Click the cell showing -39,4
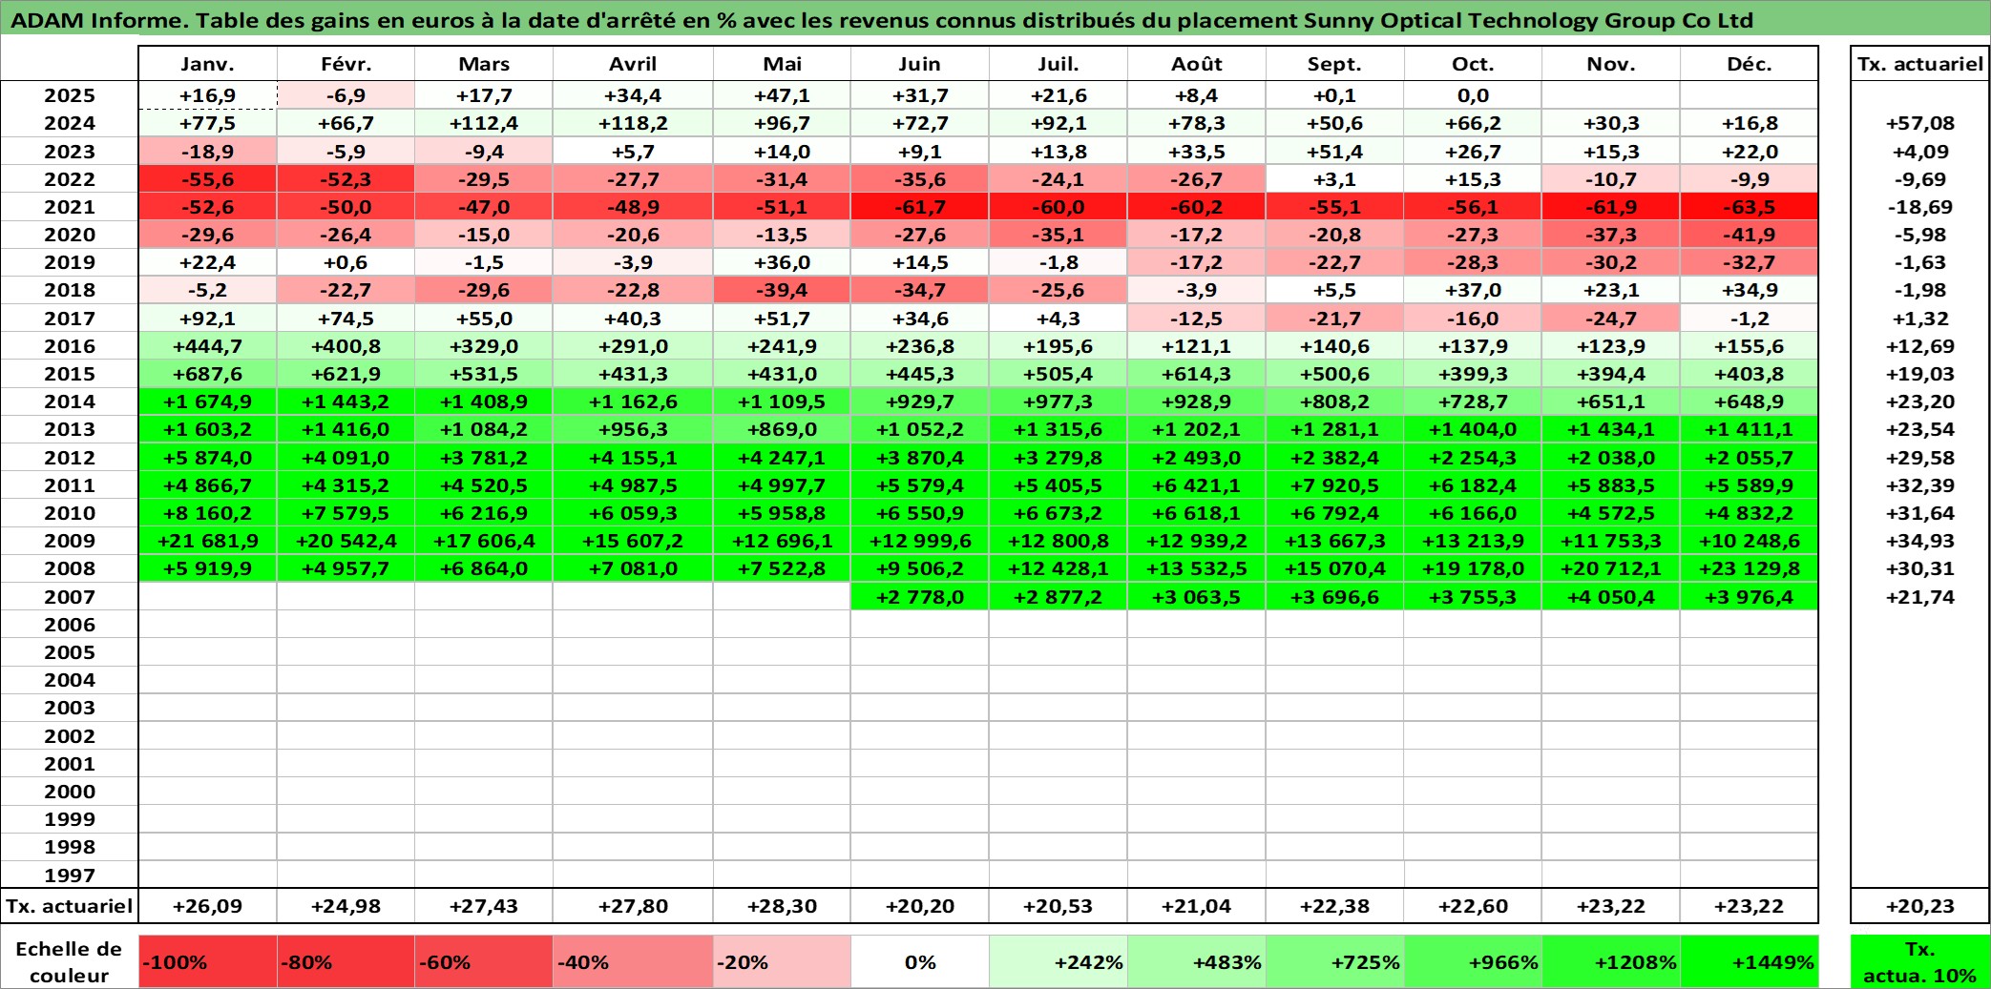 (782, 290)
